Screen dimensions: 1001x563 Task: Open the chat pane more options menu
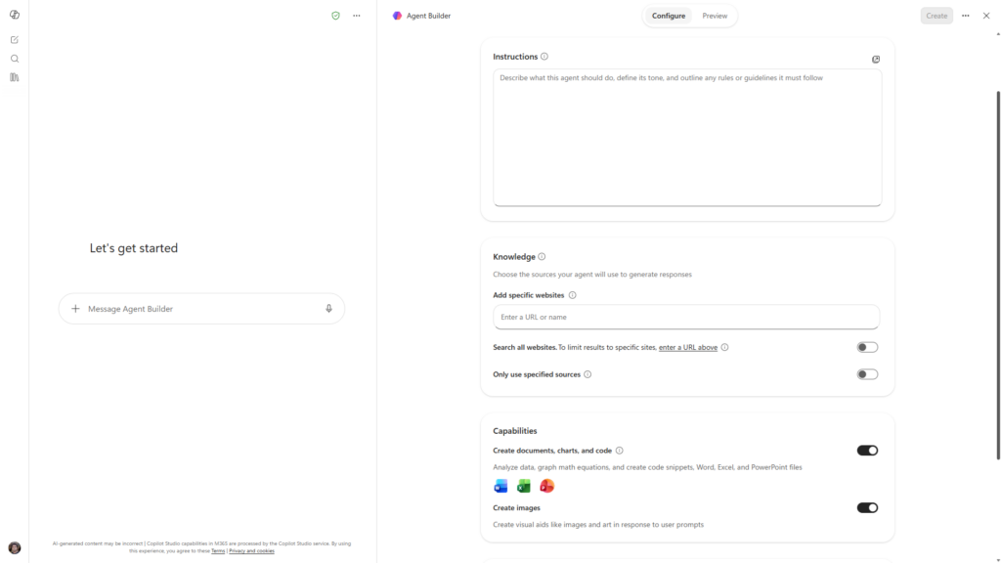356,16
